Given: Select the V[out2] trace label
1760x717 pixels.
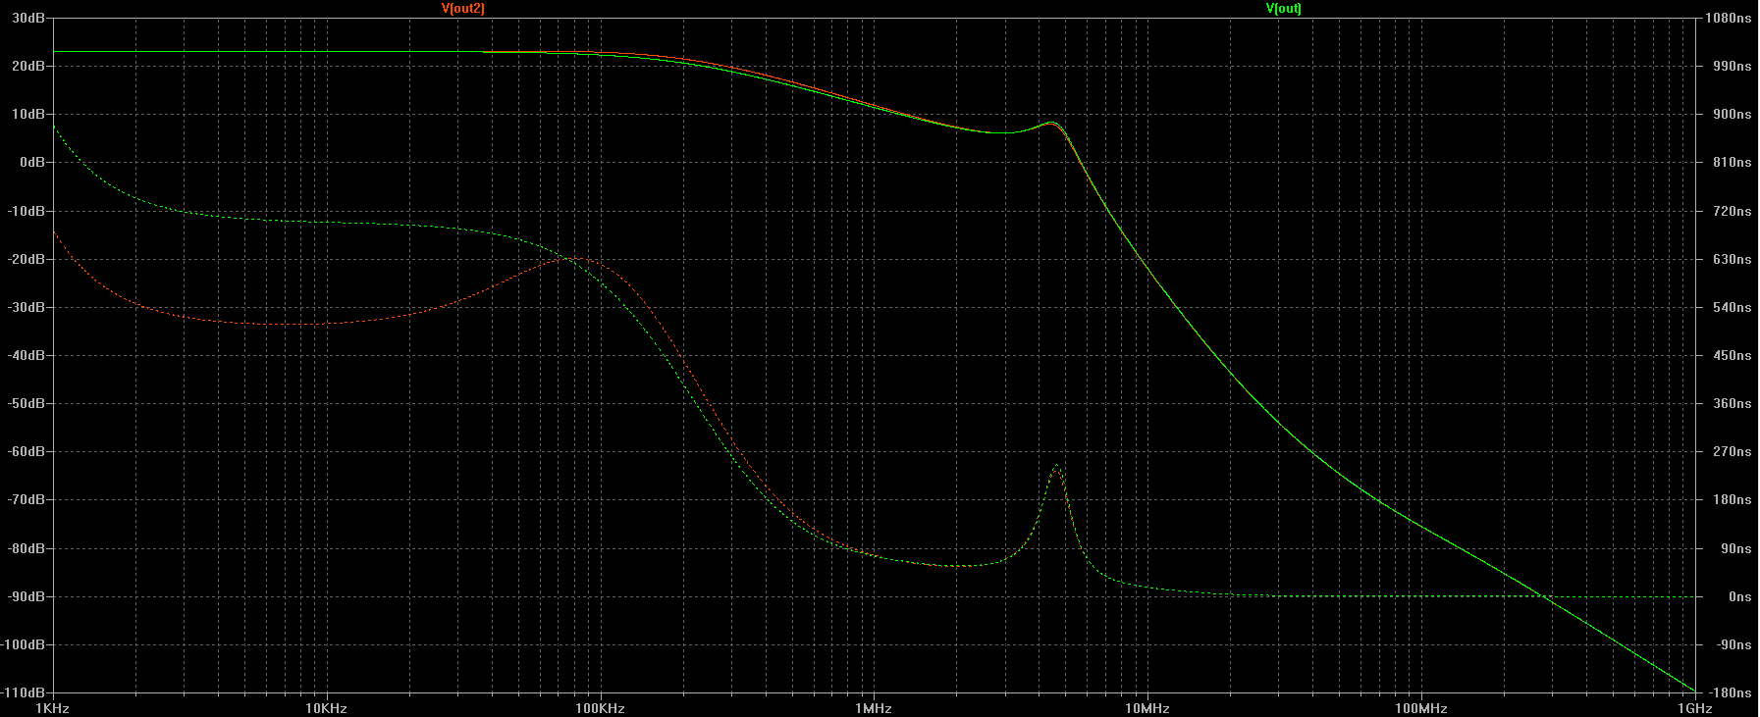Looking at the screenshot, I should point(462,9).
